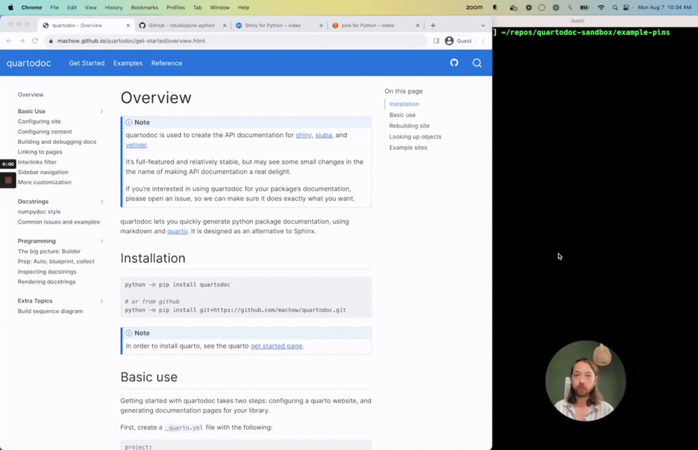Open Configuring site in the sidebar
The height and width of the screenshot is (450, 698).
[x=39, y=121]
